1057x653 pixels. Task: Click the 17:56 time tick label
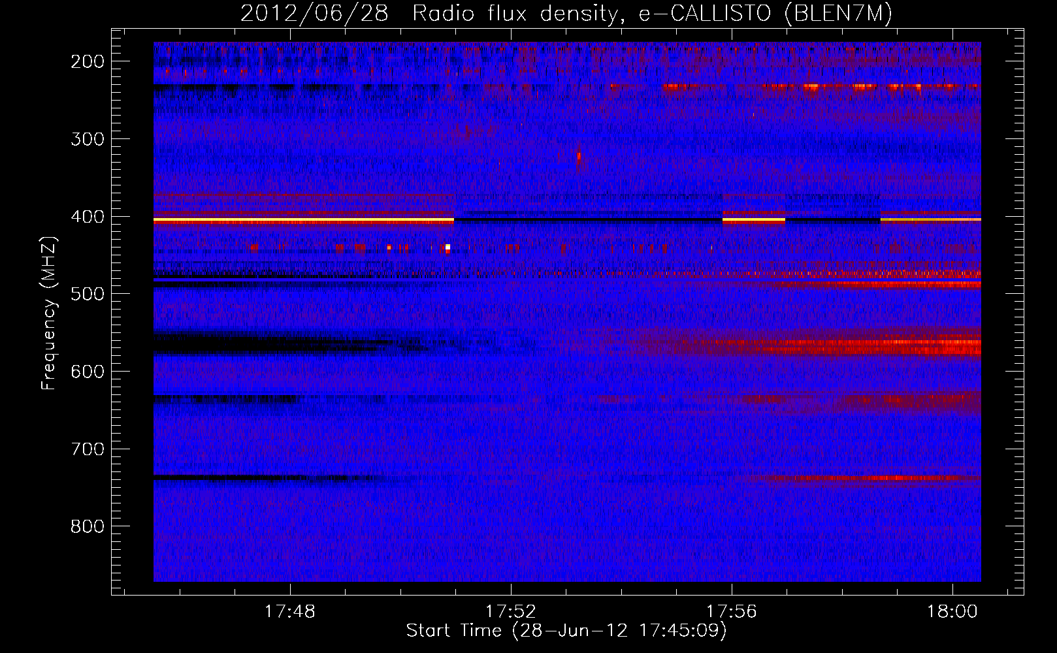732,612
